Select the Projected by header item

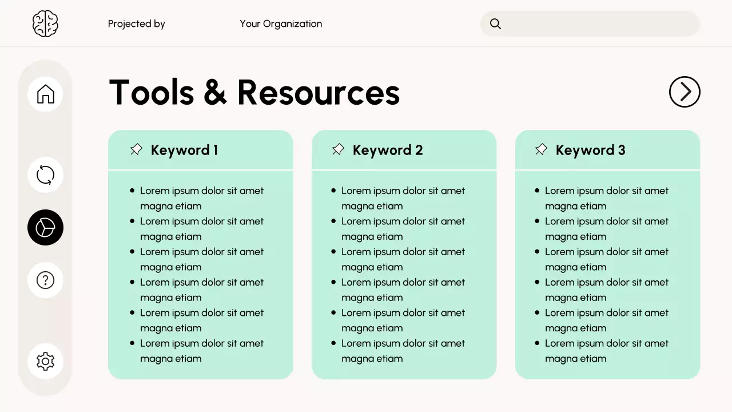point(136,24)
